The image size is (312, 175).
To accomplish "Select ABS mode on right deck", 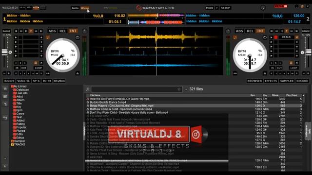I will pyautogui.click(x=239, y=31).
